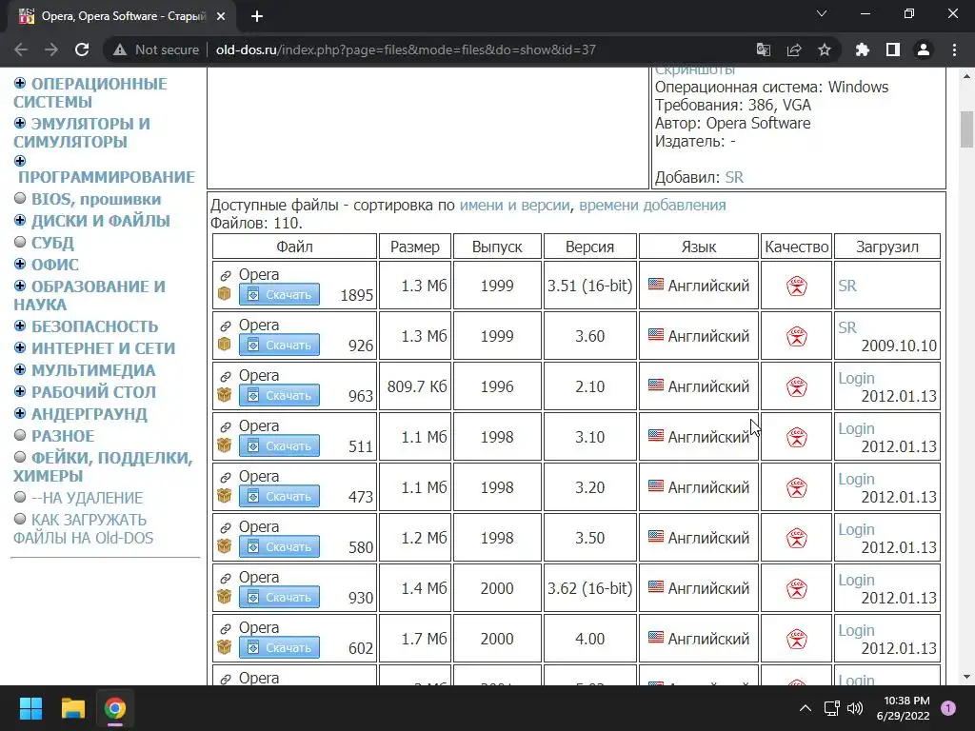Expand the ОФИС category plus
The height and width of the screenshot is (731, 975).
coord(20,264)
